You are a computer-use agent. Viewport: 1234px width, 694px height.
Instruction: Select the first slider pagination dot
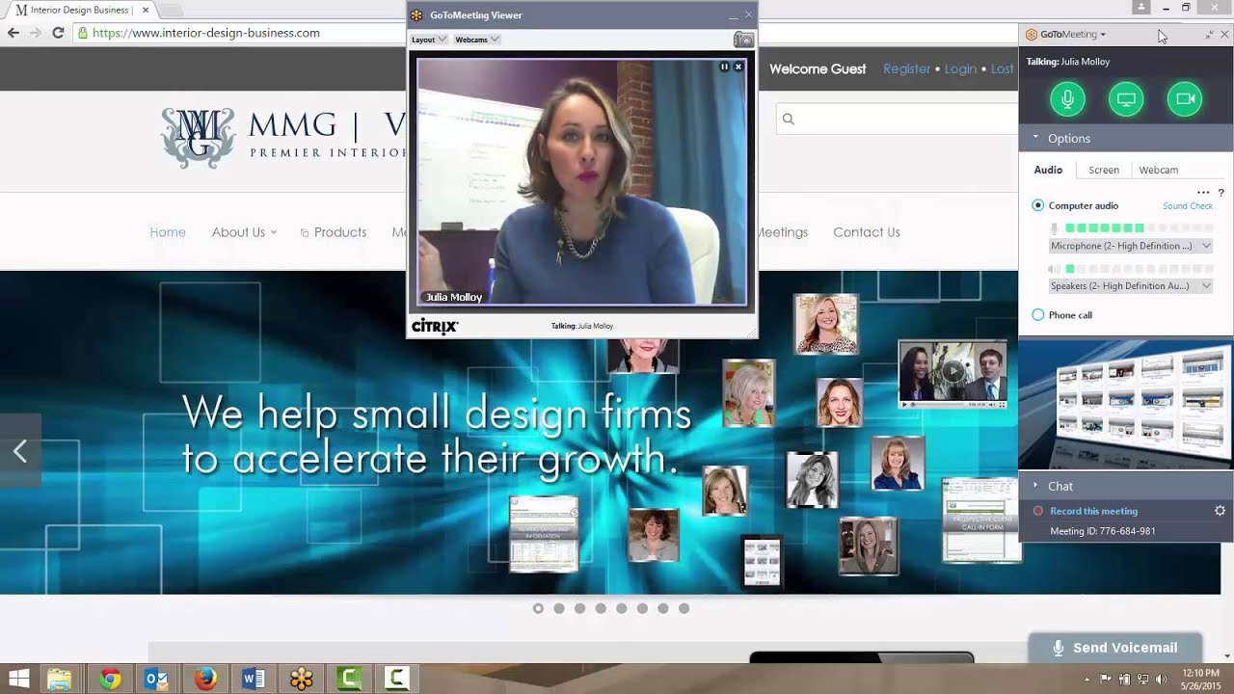click(538, 608)
